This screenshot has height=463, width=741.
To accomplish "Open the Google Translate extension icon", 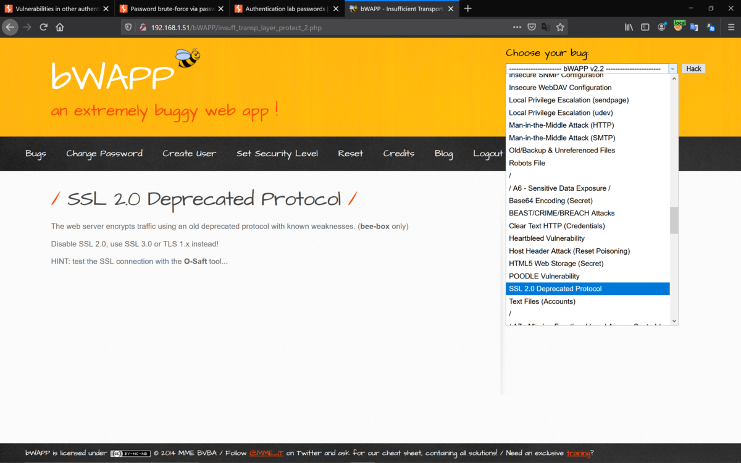I will click(694, 27).
